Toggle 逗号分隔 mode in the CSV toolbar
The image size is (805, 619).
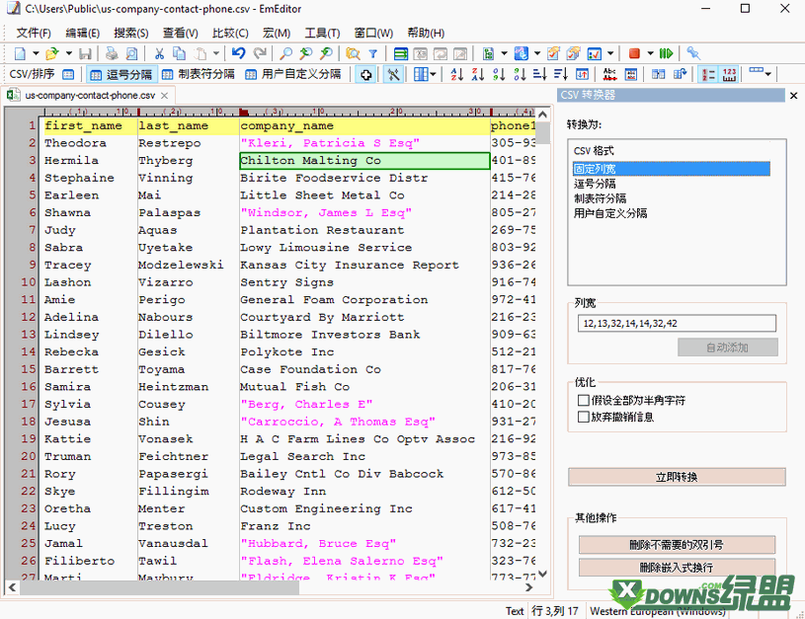pos(121,75)
